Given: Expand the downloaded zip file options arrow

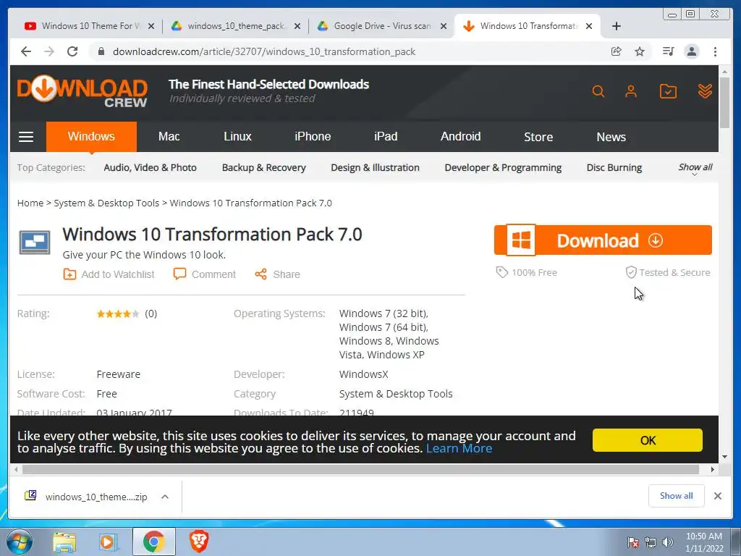Looking at the screenshot, I should pos(165,497).
